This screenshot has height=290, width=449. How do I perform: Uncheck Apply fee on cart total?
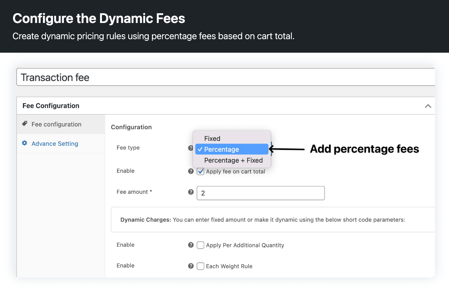200,171
